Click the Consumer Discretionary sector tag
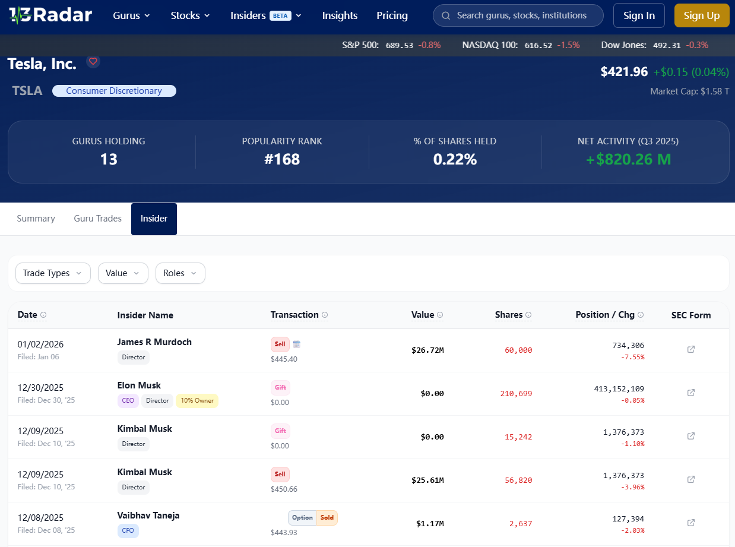 tap(114, 91)
